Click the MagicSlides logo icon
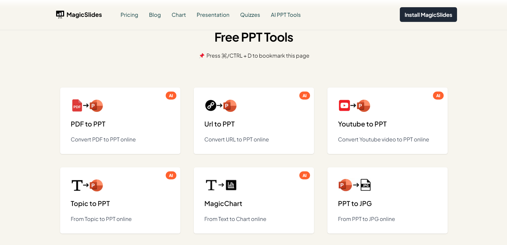Screen dimensions: 507x245 pos(60,15)
